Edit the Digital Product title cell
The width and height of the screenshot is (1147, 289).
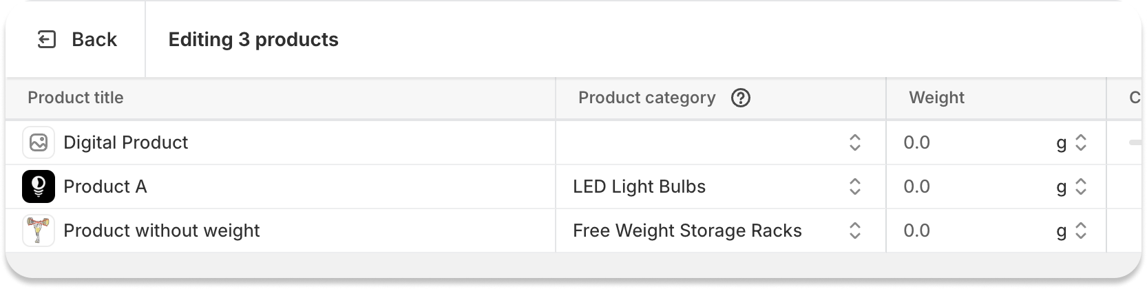pos(126,142)
